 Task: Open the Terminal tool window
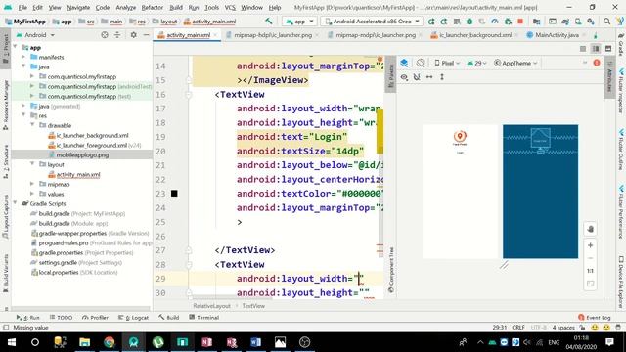[204, 317]
